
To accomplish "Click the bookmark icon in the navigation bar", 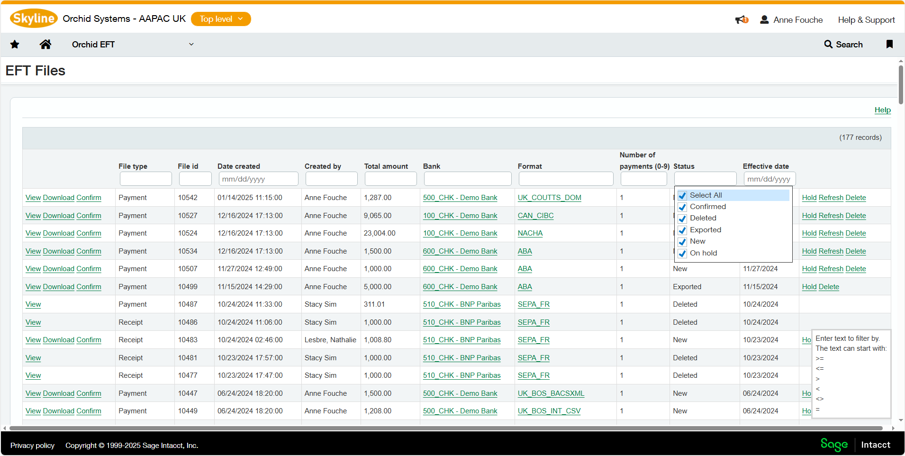I will (889, 45).
